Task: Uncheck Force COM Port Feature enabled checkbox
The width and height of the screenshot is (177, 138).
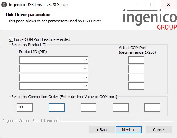Action: click(11, 39)
